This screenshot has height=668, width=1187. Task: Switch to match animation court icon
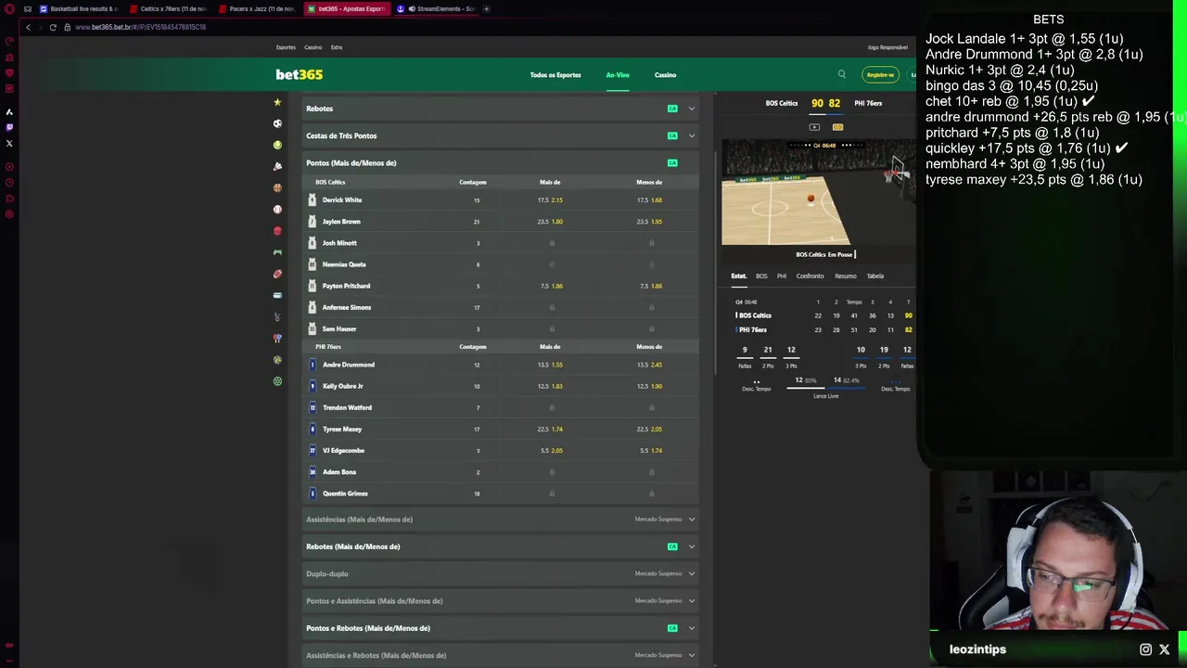coord(837,127)
